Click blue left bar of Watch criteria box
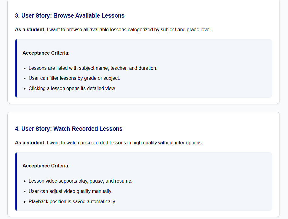 [16, 181]
